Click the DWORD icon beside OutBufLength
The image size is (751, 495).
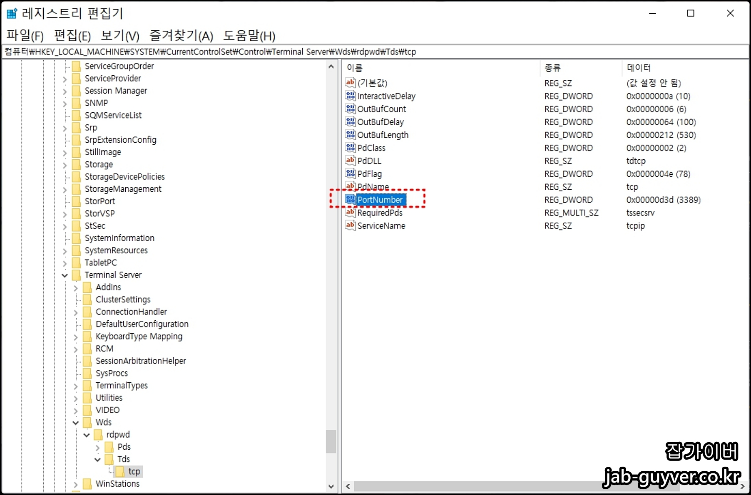pyautogui.click(x=351, y=135)
